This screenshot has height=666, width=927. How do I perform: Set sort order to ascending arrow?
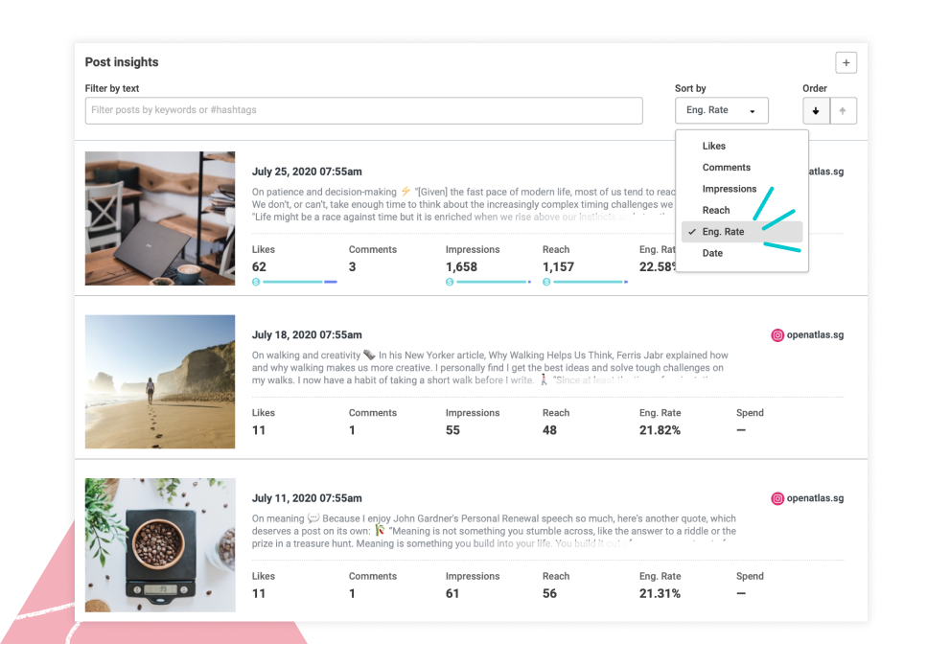point(843,111)
